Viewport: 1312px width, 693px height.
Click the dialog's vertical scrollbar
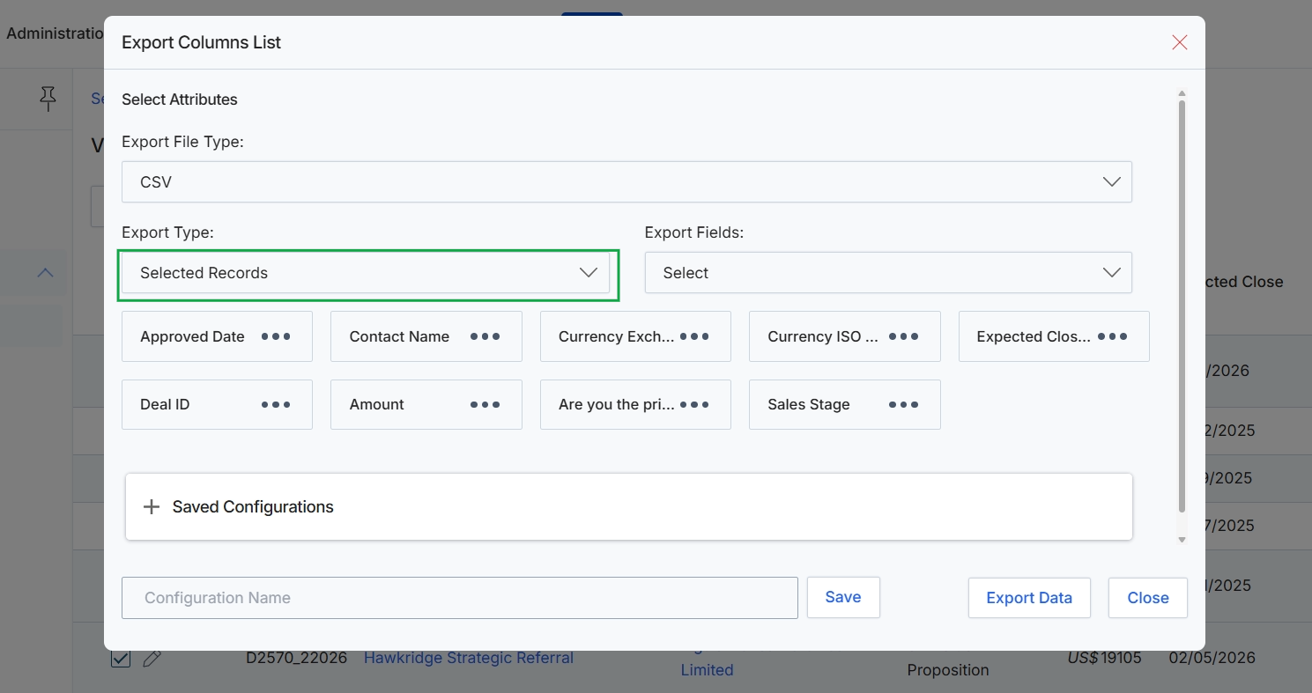point(1182,306)
